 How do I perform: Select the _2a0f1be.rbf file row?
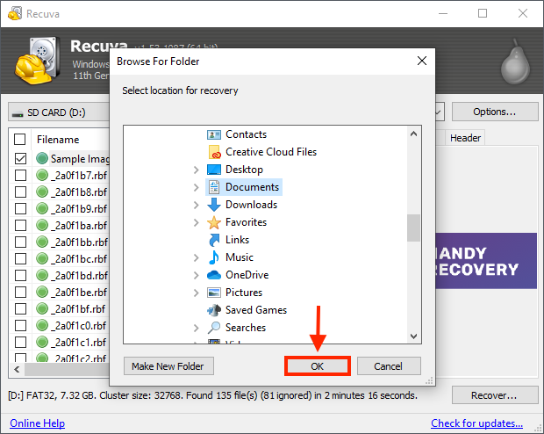click(61, 292)
